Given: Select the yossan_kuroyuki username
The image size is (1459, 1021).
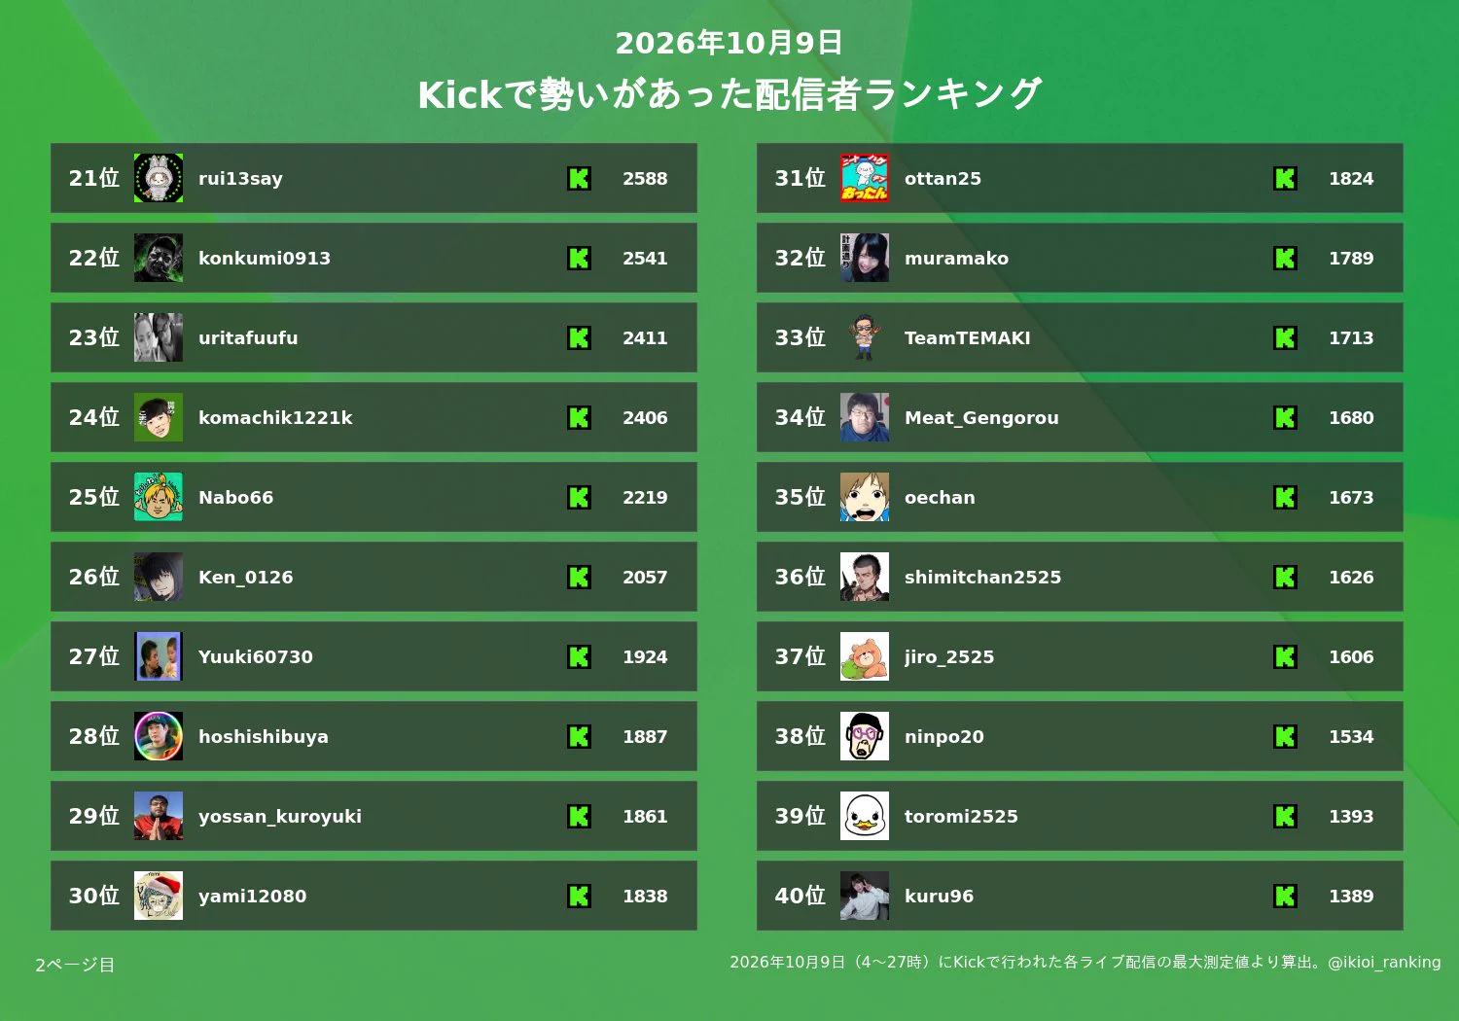Looking at the screenshot, I should [x=280, y=816].
